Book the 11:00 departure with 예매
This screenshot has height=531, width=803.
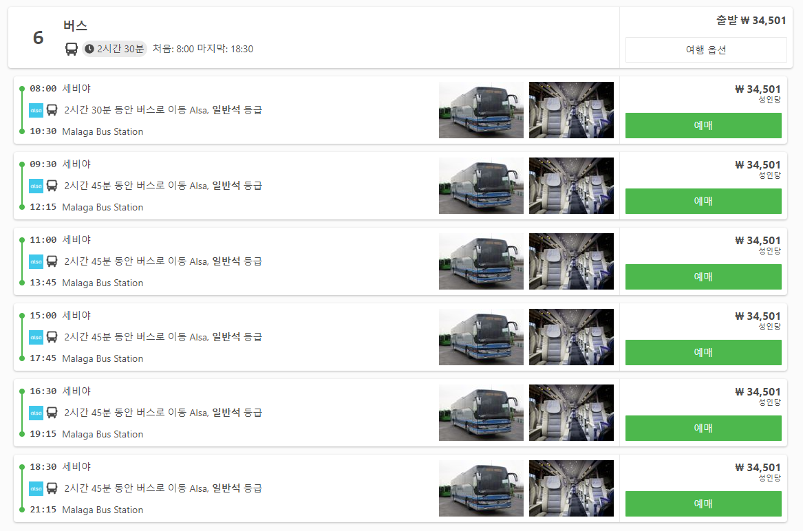(703, 277)
